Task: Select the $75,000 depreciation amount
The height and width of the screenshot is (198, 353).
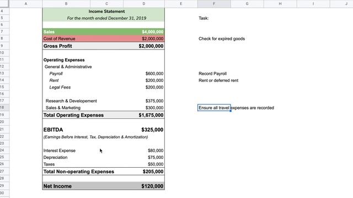Action: point(156,157)
